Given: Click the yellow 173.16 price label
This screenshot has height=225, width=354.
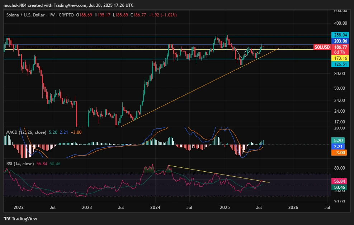Looking at the screenshot, I should pyautogui.click(x=340, y=58).
